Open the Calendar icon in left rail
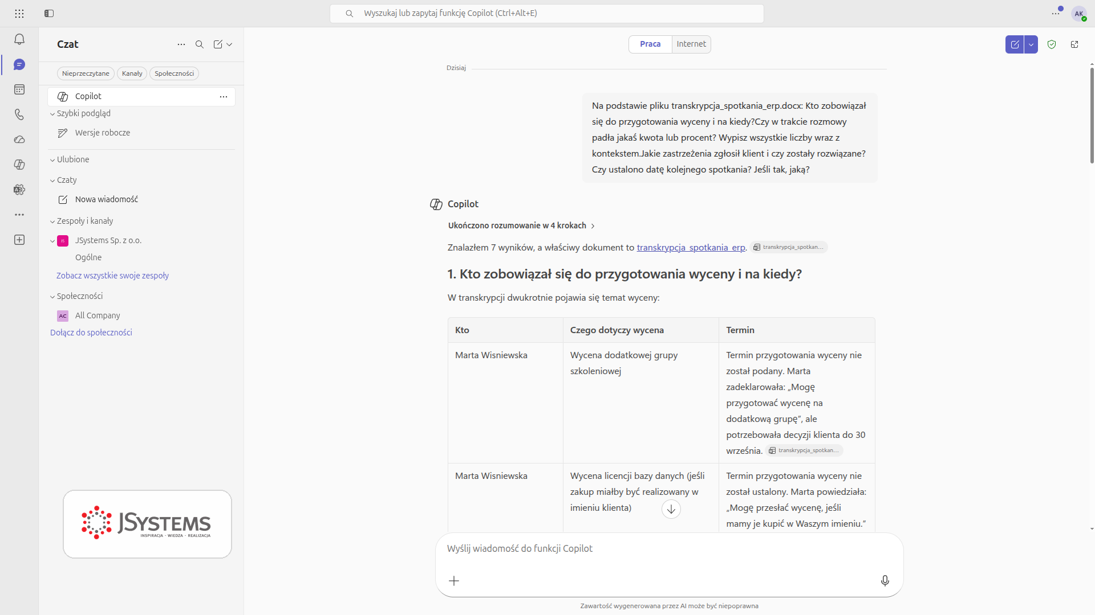The height and width of the screenshot is (615, 1095). click(19, 89)
